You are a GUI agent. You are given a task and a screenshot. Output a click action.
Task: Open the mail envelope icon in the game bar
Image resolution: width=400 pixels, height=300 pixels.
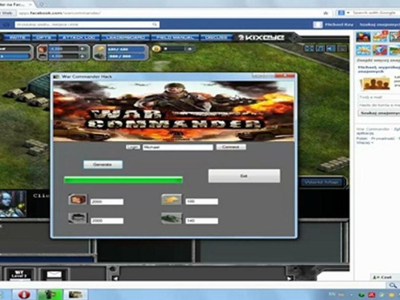(54, 275)
